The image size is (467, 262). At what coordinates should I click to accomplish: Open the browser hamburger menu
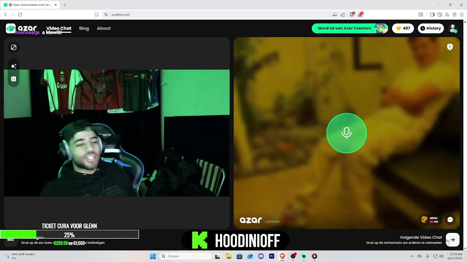click(462, 15)
